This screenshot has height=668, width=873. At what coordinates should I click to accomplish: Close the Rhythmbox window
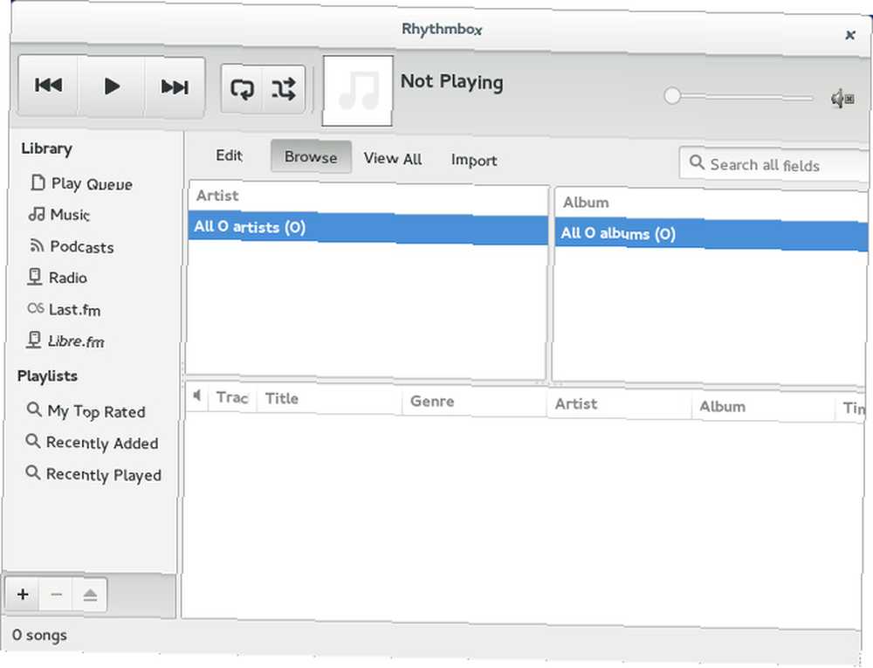pos(849,35)
